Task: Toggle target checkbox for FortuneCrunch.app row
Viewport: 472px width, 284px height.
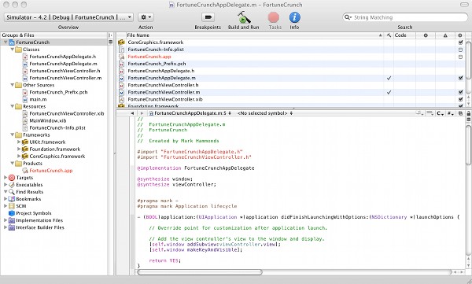Action: click(x=460, y=57)
